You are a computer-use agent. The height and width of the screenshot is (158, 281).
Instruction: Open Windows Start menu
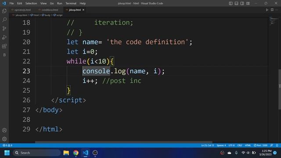click(7, 153)
